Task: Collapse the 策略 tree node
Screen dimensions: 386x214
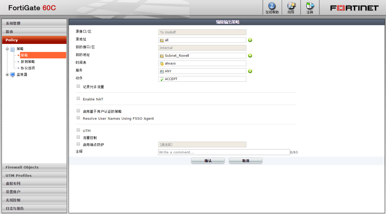Action: [7, 49]
